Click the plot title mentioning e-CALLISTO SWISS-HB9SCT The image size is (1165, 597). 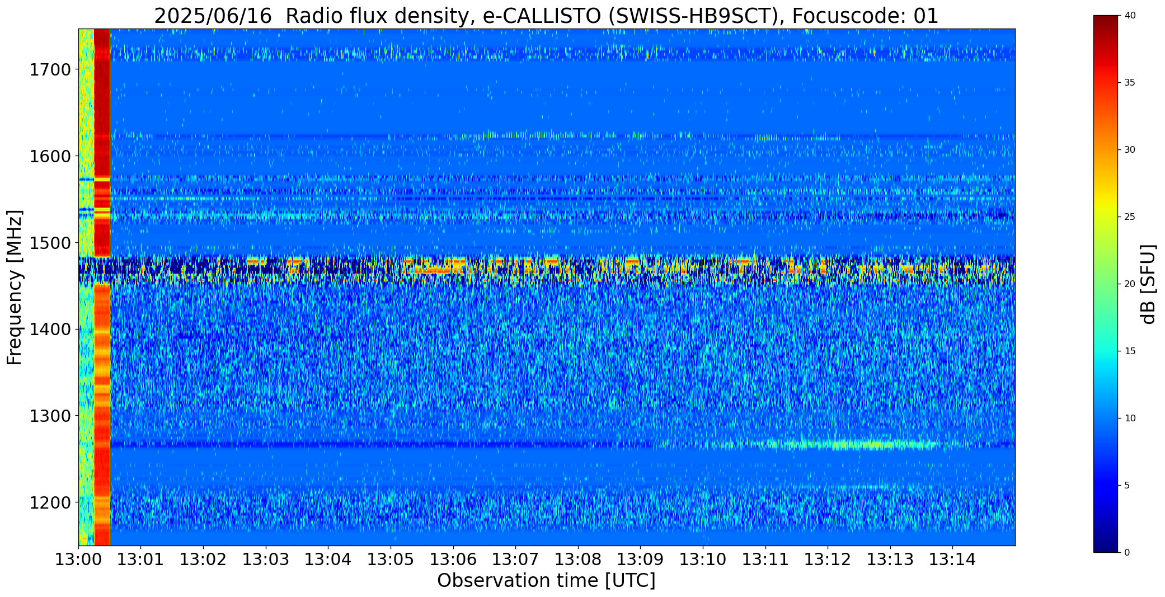(x=546, y=16)
